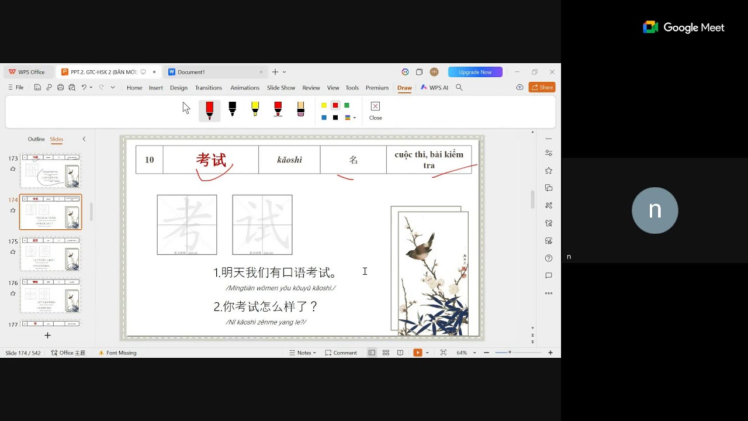Select the eraser tool in Draw ribbon
The height and width of the screenshot is (421, 748).
(x=300, y=109)
